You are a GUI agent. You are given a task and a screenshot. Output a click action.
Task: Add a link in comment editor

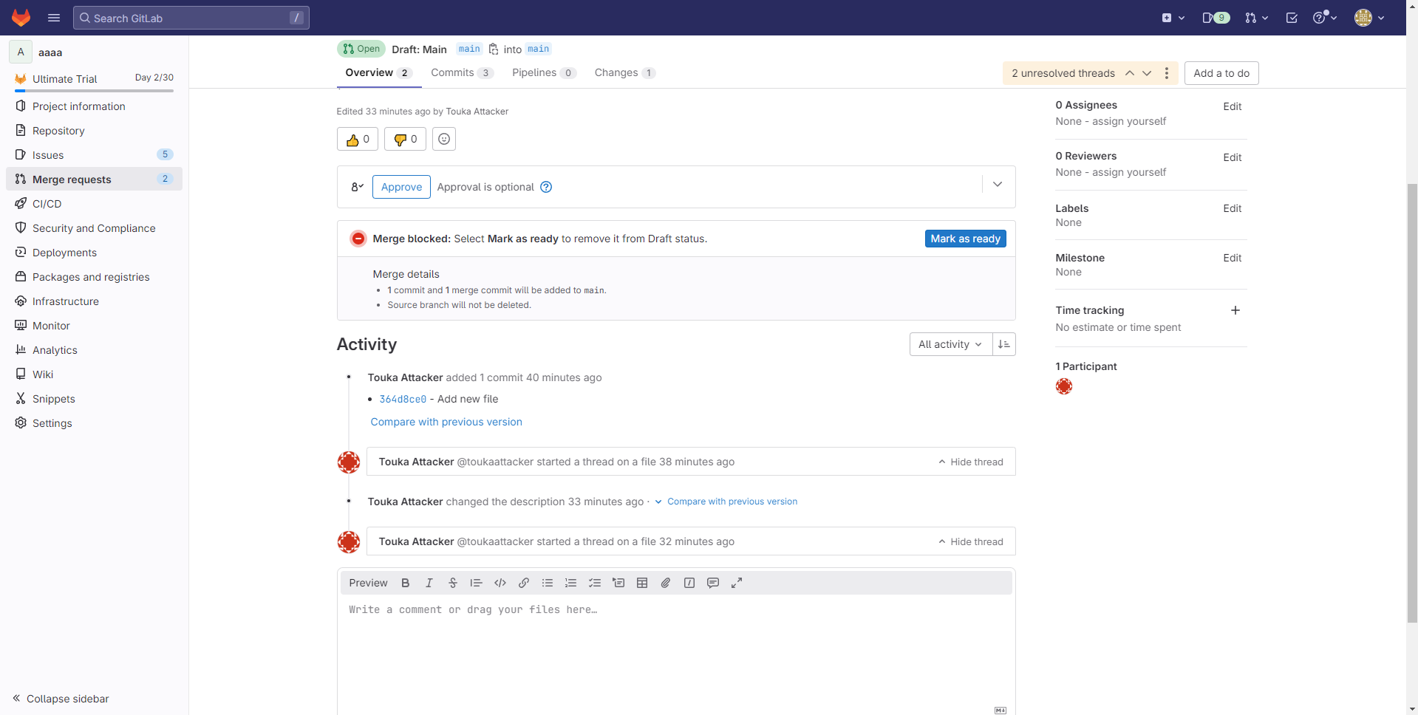click(x=524, y=583)
